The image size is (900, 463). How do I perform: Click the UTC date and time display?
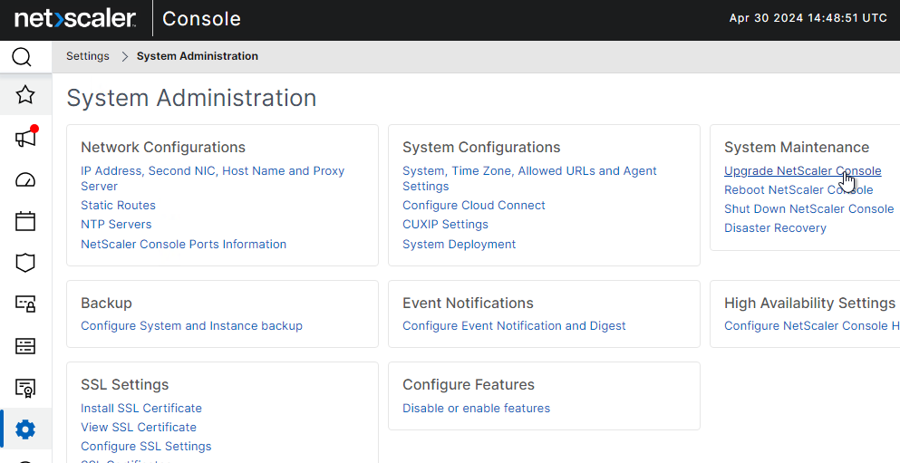pyautogui.click(x=808, y=18)
